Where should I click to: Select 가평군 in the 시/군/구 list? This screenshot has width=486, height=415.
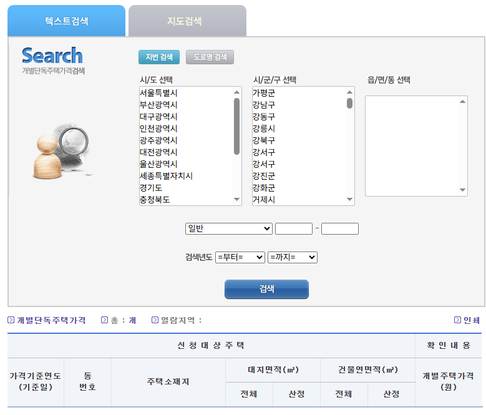pos(299,93)
